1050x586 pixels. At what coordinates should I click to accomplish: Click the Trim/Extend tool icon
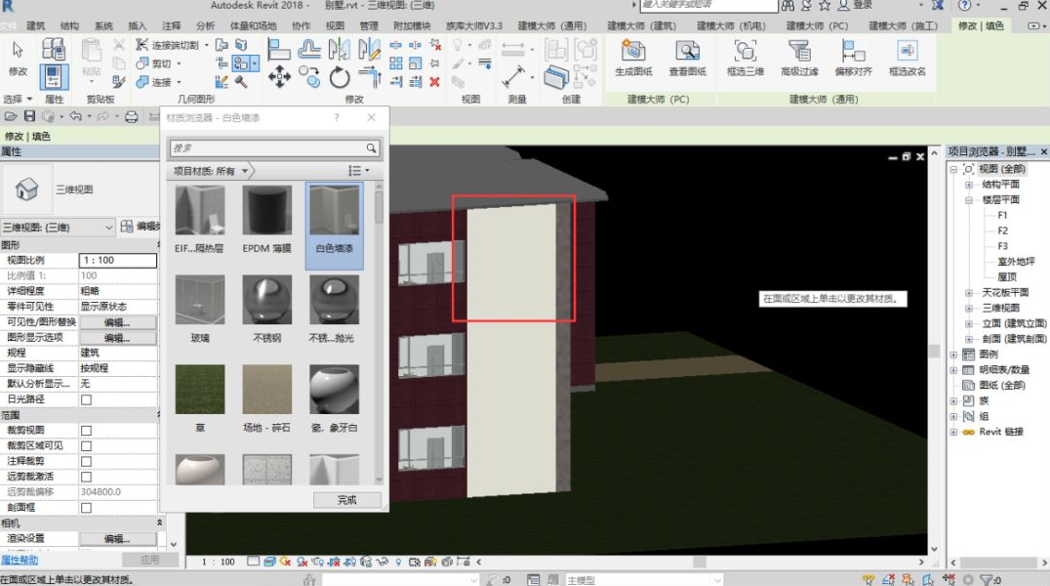[x=370, y=77]
